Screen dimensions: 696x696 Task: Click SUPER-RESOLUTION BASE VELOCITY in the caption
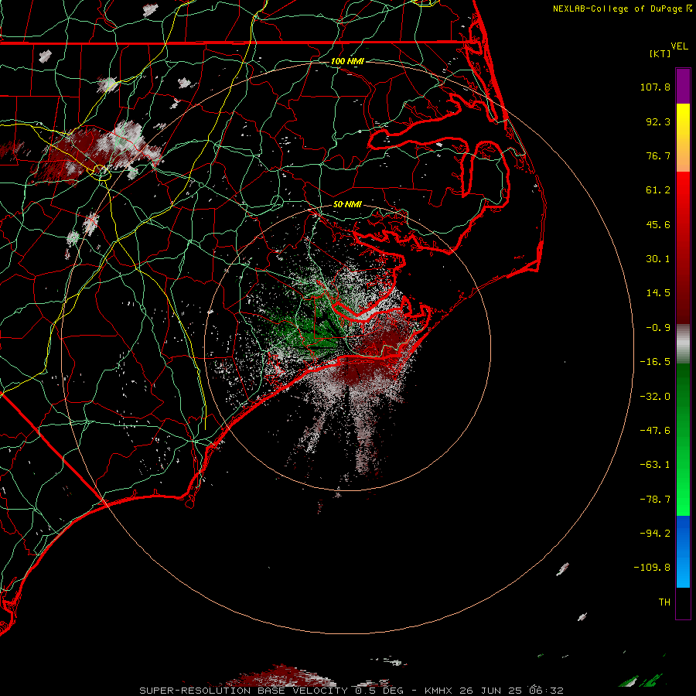[x=244, y=691]
